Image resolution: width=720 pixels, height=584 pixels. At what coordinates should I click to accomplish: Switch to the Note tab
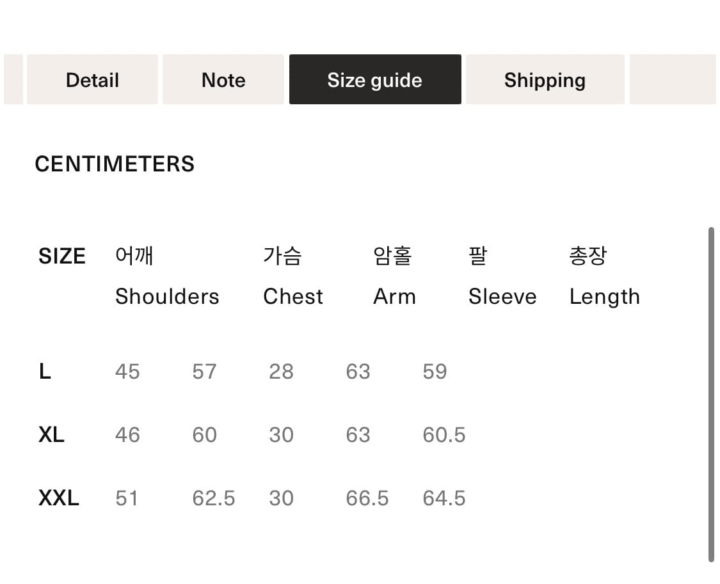(x=223, y=80)
